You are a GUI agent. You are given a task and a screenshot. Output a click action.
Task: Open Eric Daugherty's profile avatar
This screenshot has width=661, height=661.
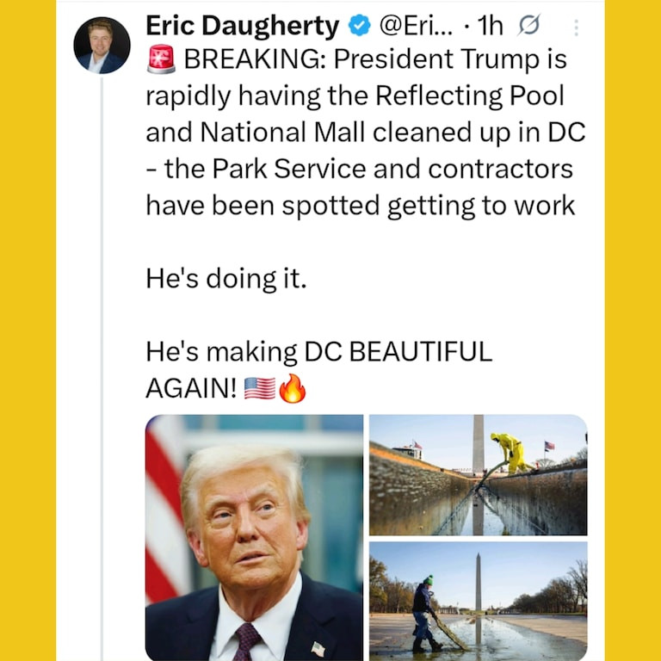coord(102,45)
